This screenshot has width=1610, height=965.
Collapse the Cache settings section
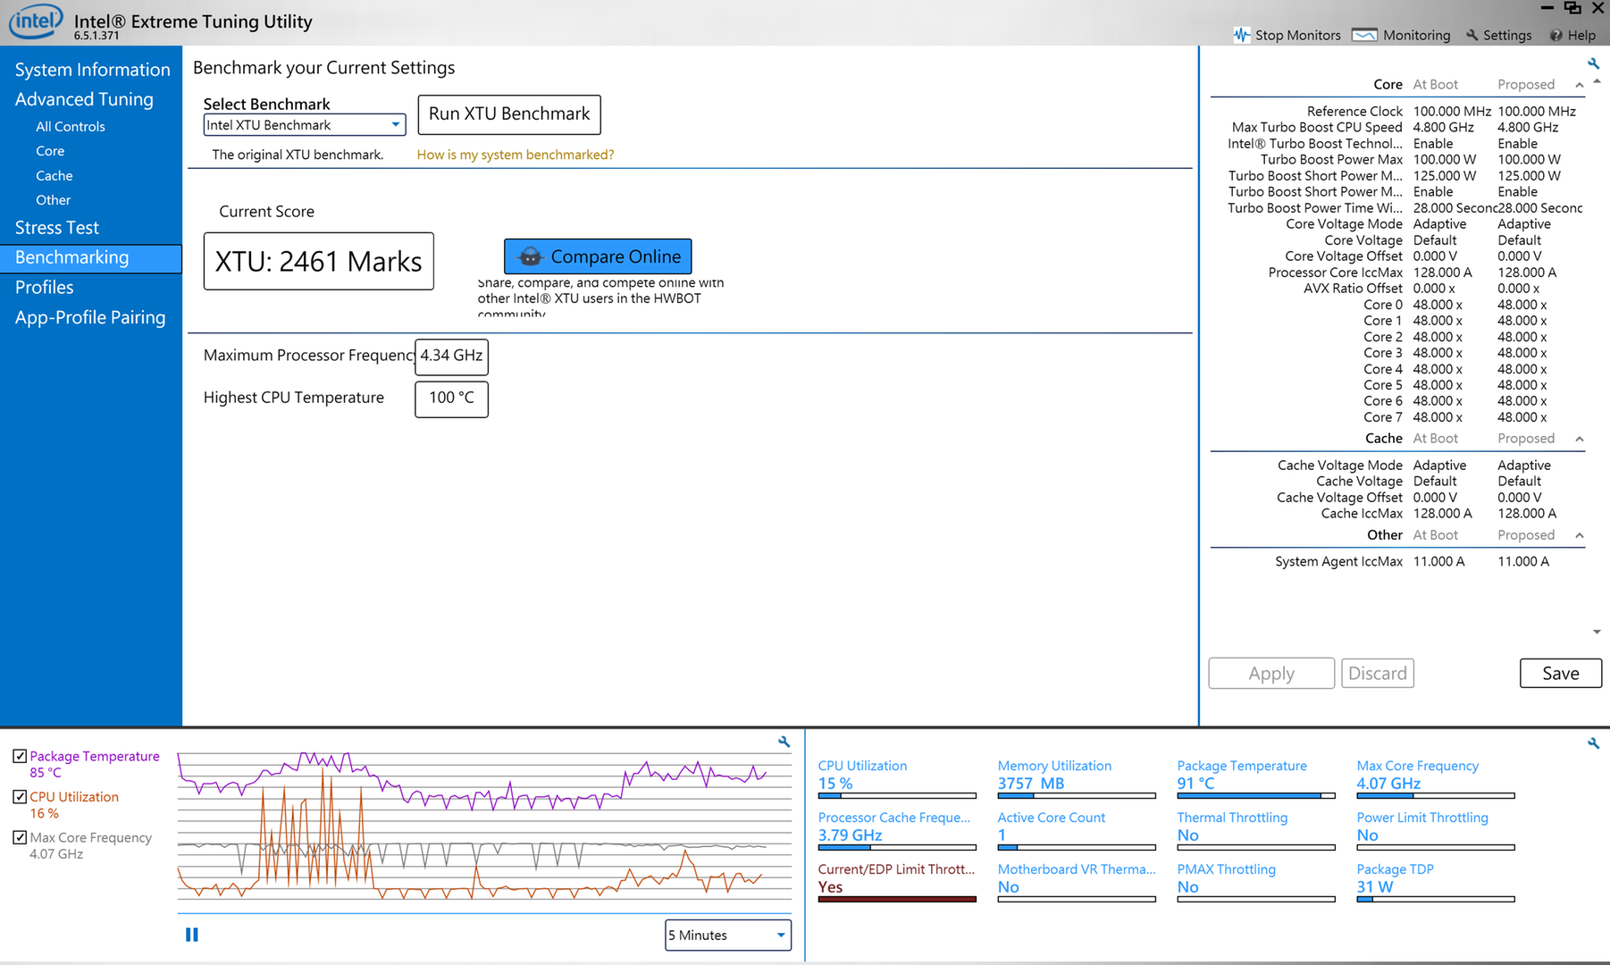click(x=1579, y=439)
